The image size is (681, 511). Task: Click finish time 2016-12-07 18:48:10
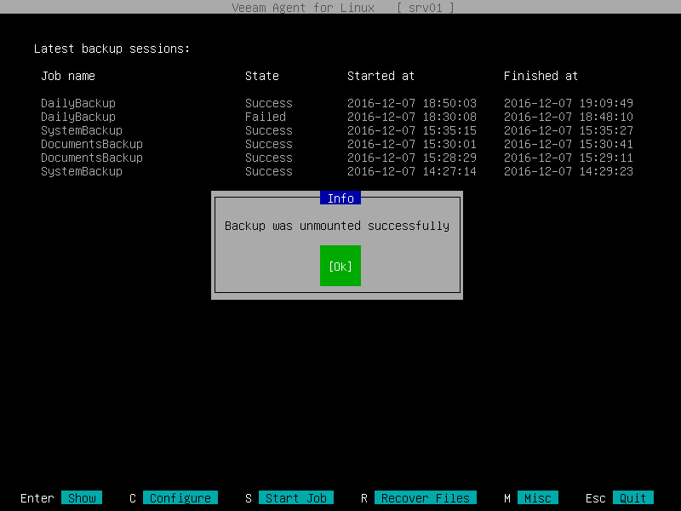[569, 117]
